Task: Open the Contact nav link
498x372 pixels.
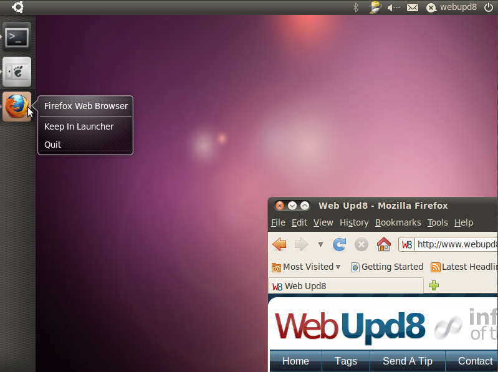Action: coord(472,361)
